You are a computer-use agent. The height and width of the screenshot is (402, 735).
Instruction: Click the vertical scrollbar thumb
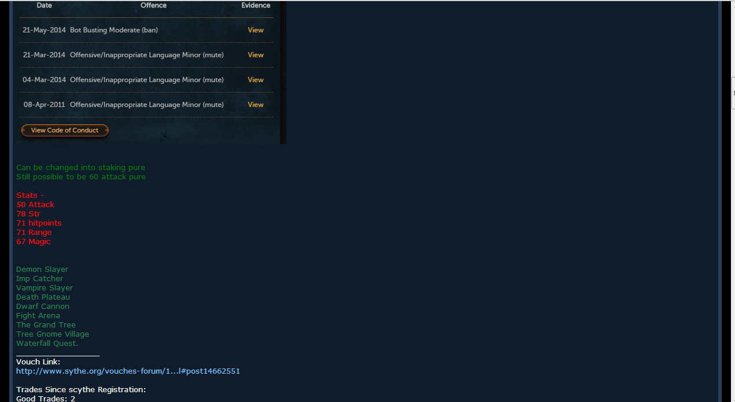733,93
